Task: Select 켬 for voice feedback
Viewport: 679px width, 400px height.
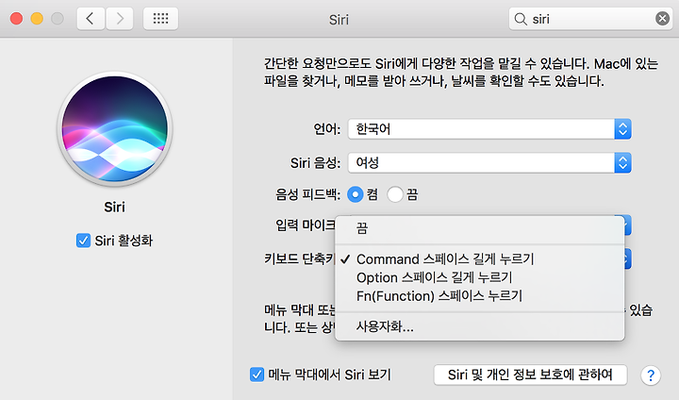Action: 356,194
